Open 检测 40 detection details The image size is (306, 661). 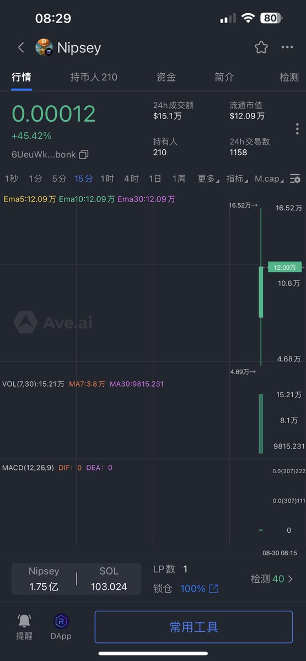(x=272, y=579)
